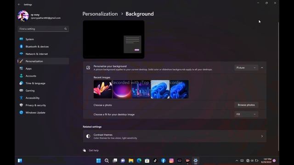Click the network globe icon in system tray
The height and width of the screenshot is (165, 294).
click(248, 160)
